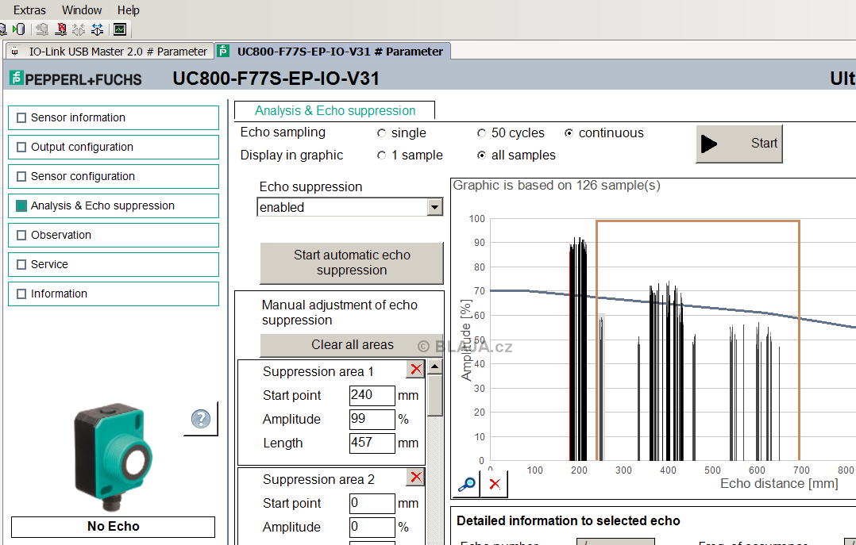Click Start automatic echo suppression
The width and height of the screenshot is (856, 545).
point(352,263)
